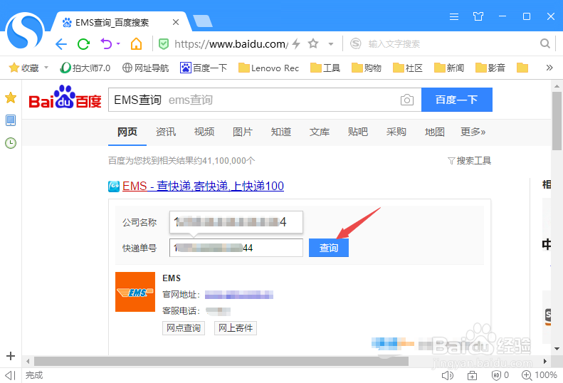
Task: Click the 网上寄件 button
Action: coord(236,328)
